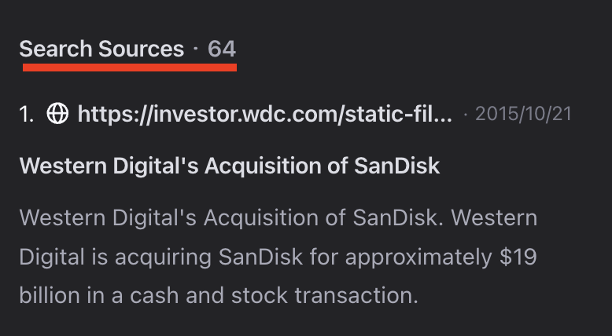
Task: Click "Western" at the start of the bold title
Action: coord(57,166)
